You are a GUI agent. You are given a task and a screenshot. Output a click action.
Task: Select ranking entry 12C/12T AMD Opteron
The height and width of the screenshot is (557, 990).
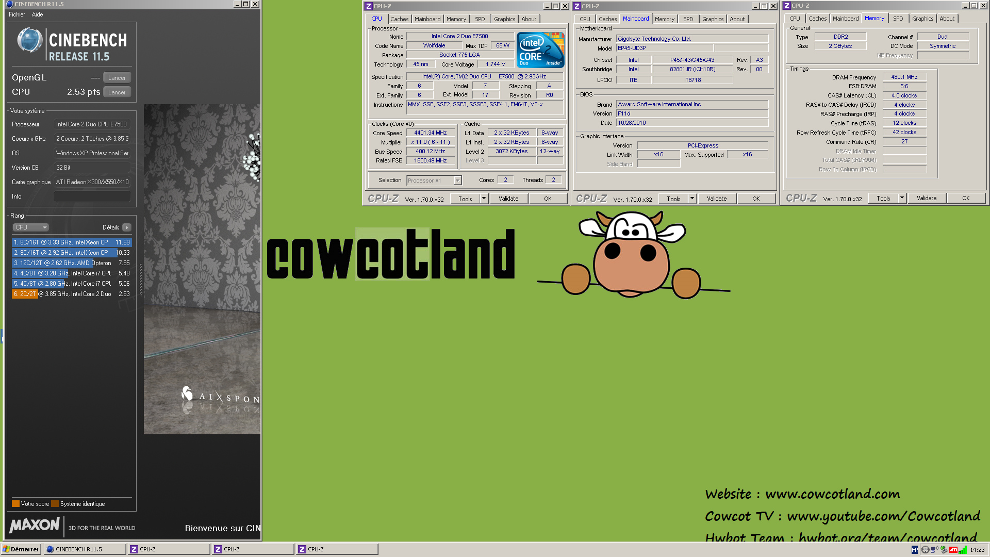pyautogui.click(x=72, y=263)
